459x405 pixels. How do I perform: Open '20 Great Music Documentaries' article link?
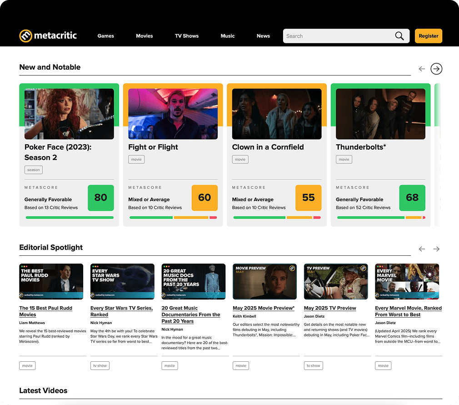[x=191, y=314]
